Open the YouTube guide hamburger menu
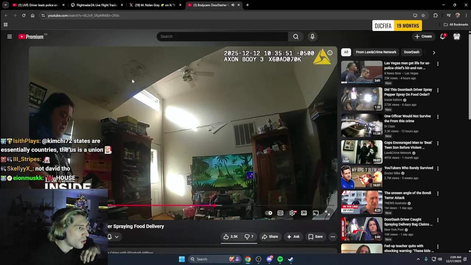This screenshot has width=471, height=265. (x=10, y=36)
